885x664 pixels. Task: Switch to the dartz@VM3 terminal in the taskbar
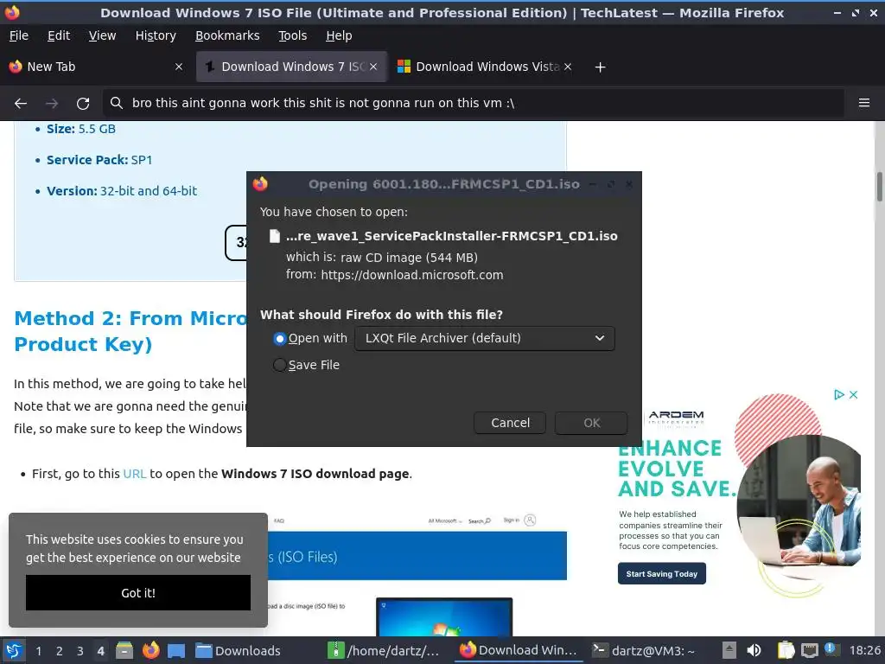coord(643,650)
